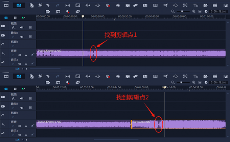Select timeline view in upper toolbar
Image resolution: width=230 pixels, height=142 pixels.
point(19,5)
